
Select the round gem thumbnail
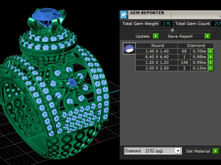point(129,49)
